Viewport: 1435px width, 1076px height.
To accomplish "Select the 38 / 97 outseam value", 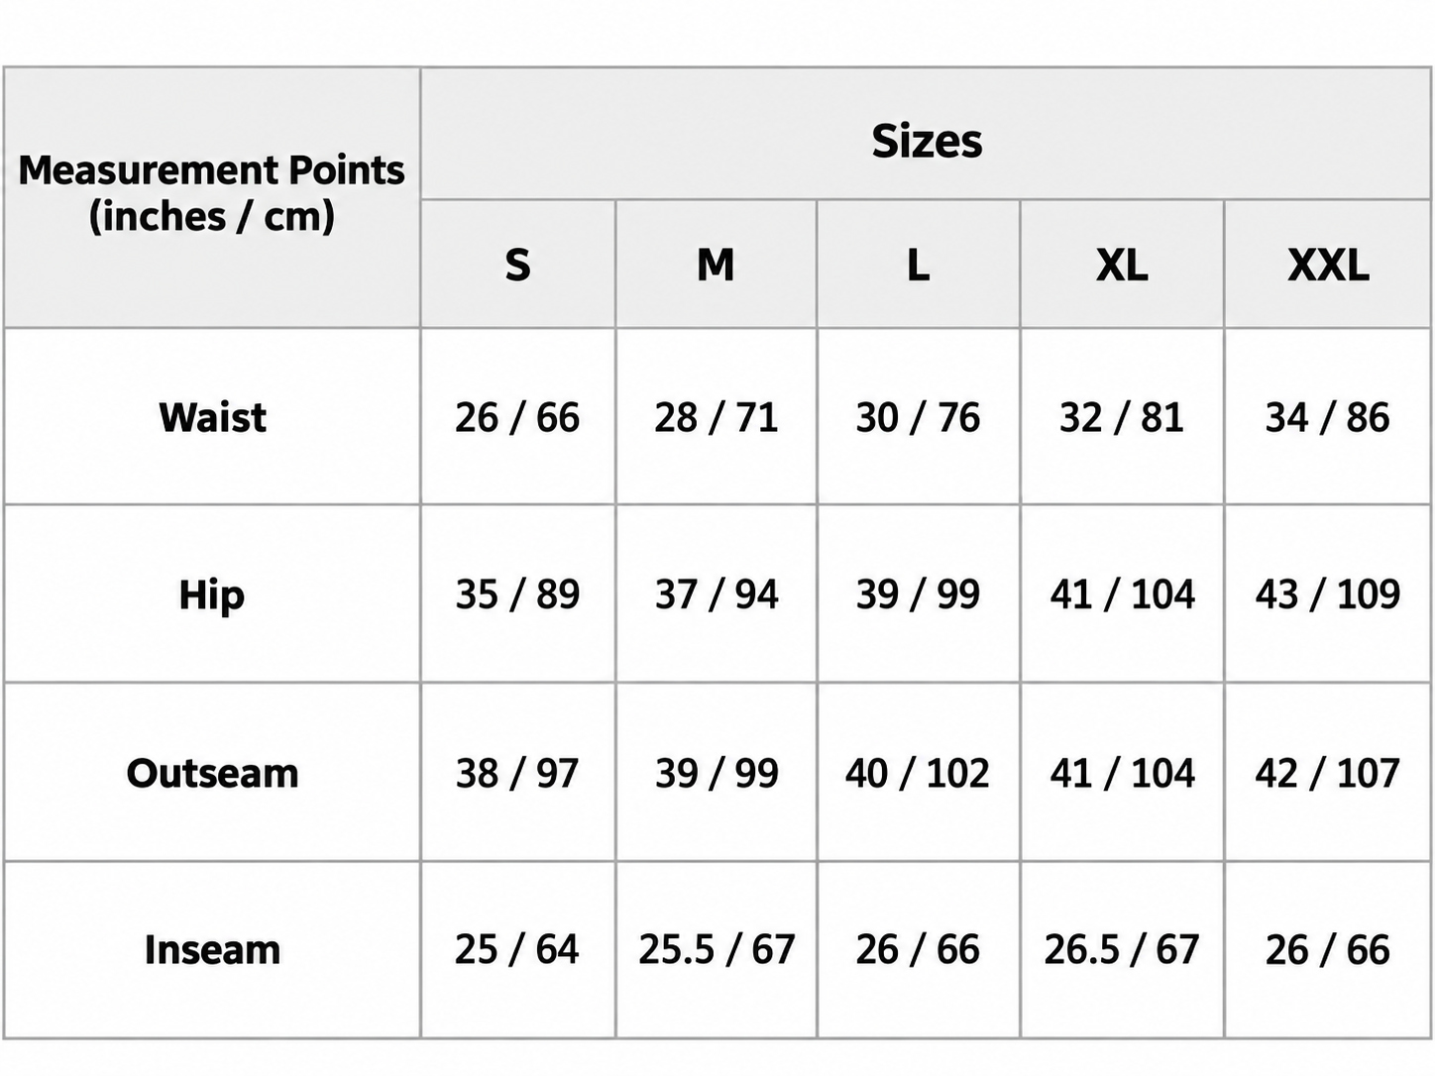I will tap(518, 773).
